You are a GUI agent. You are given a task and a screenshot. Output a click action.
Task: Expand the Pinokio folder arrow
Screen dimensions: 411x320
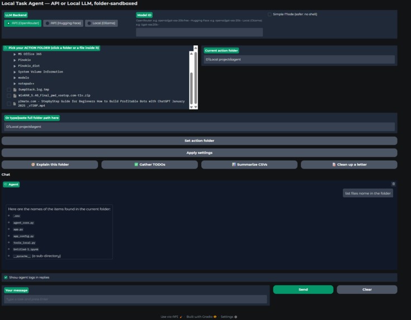15,60
